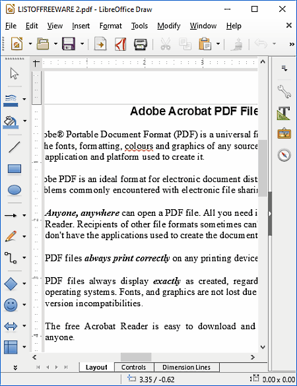Click the sidebar show/hide handle
This screenshot has width=297, height=386.
click(x=270, y=214)
